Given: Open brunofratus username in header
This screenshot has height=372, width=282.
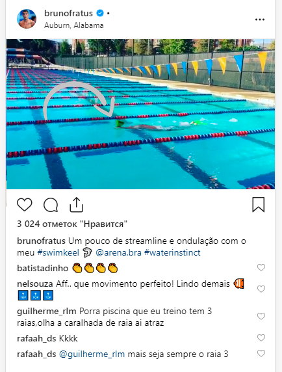Looking at the screenshot, I should [68, 13].
